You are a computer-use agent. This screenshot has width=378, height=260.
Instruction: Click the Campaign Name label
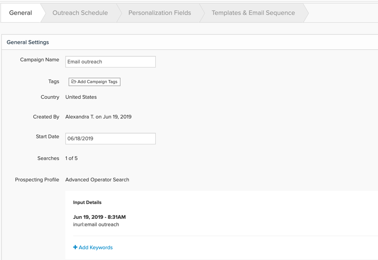point(40,59)
